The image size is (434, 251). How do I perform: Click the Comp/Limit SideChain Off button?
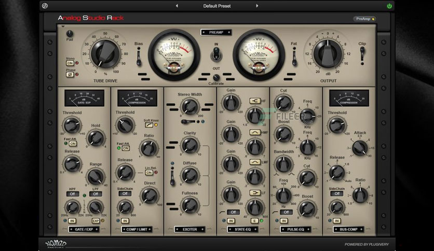coord(125,193)
